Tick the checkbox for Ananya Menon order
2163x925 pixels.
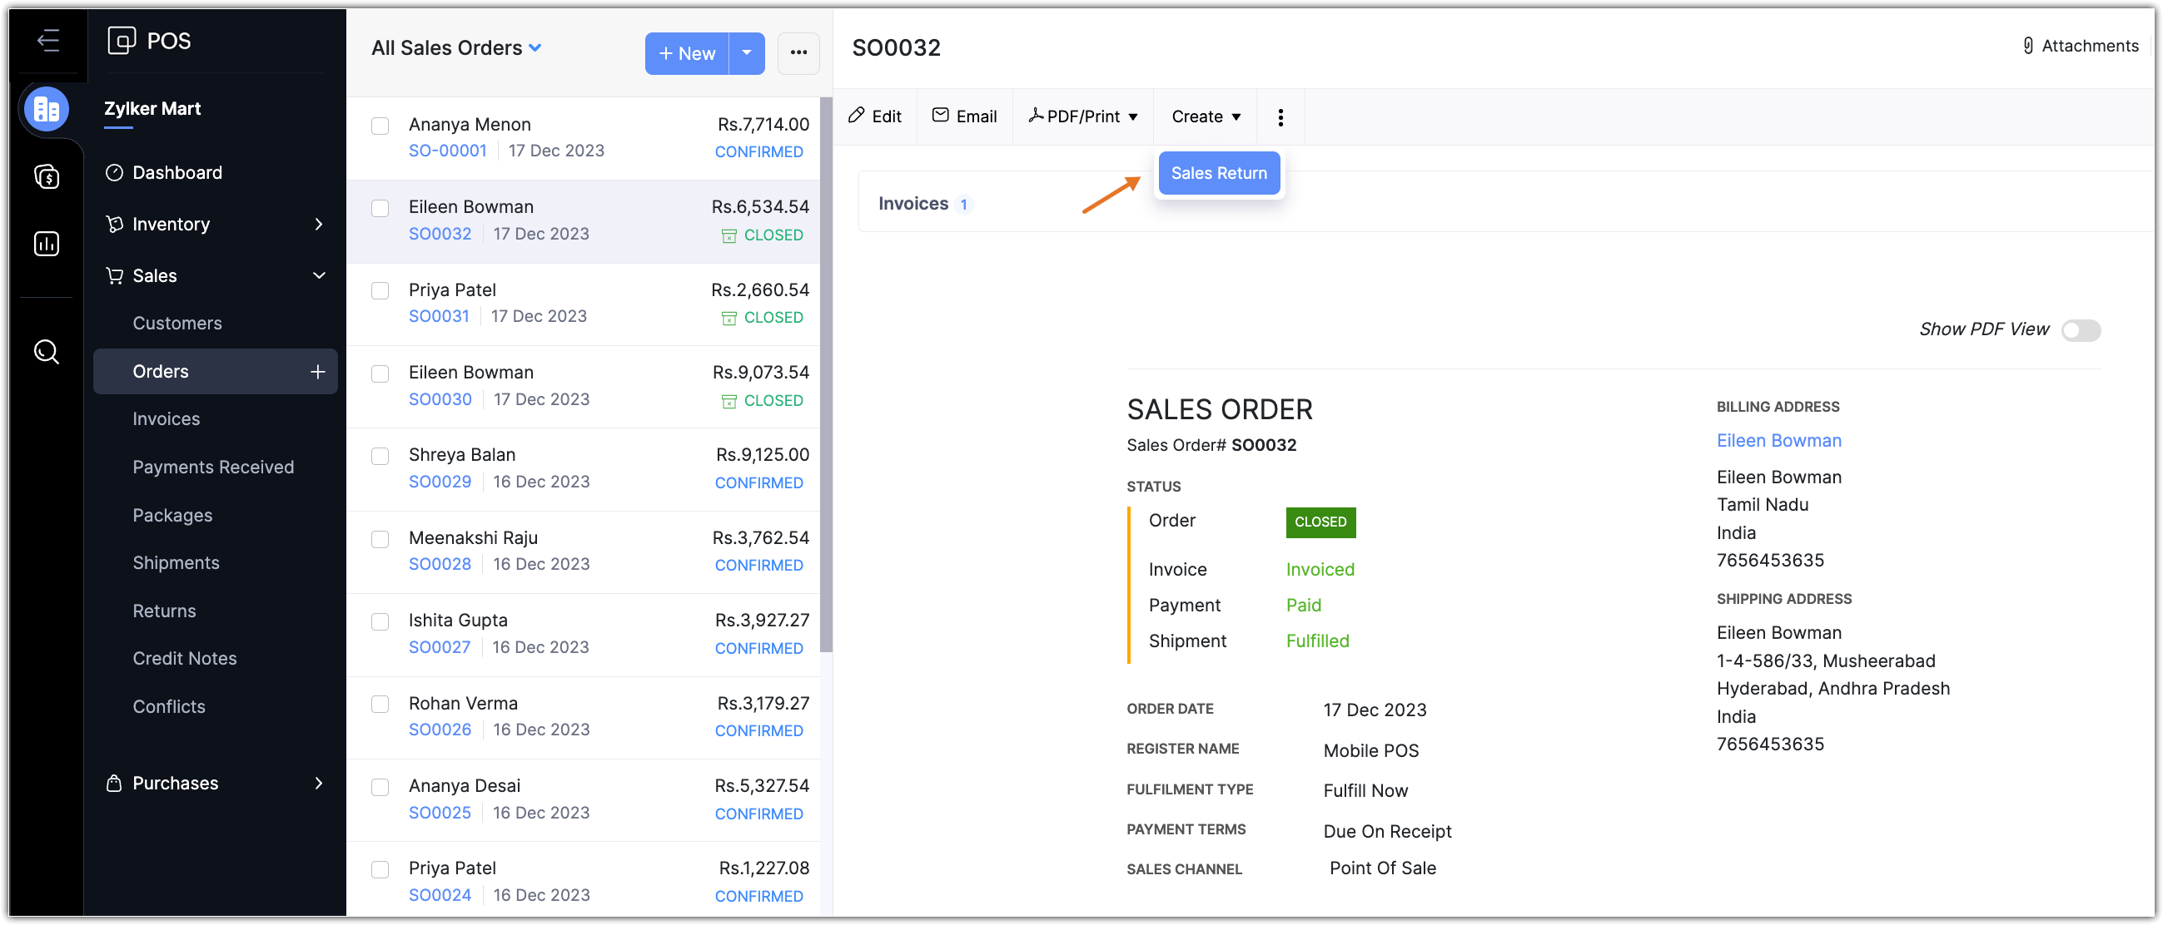(380, 126)
